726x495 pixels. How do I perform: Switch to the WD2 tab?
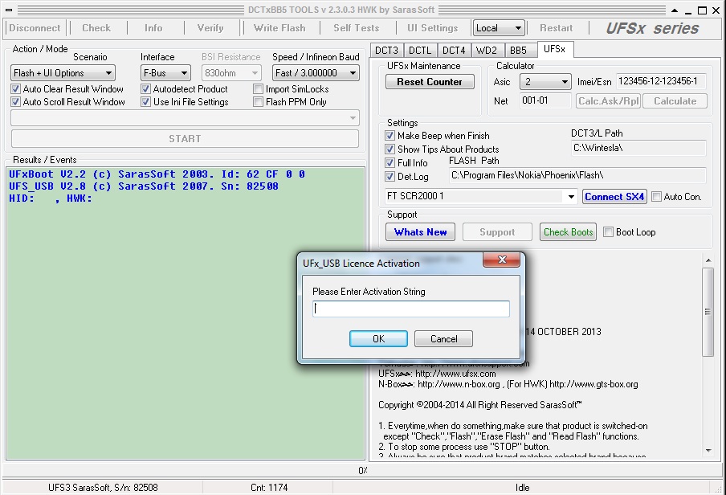click(486, 50)
